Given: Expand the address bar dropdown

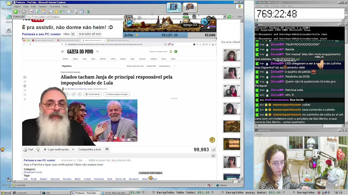Looking at the screenshot, I should pyautogui.click(x=225, y=17).
